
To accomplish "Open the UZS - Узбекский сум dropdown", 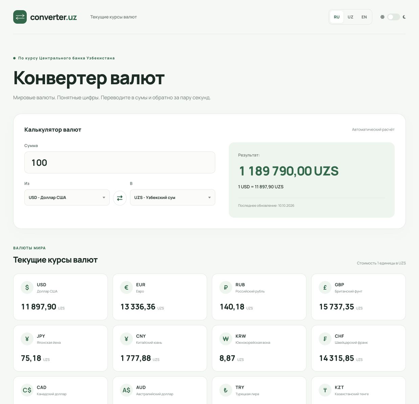I will click(173, 198).
